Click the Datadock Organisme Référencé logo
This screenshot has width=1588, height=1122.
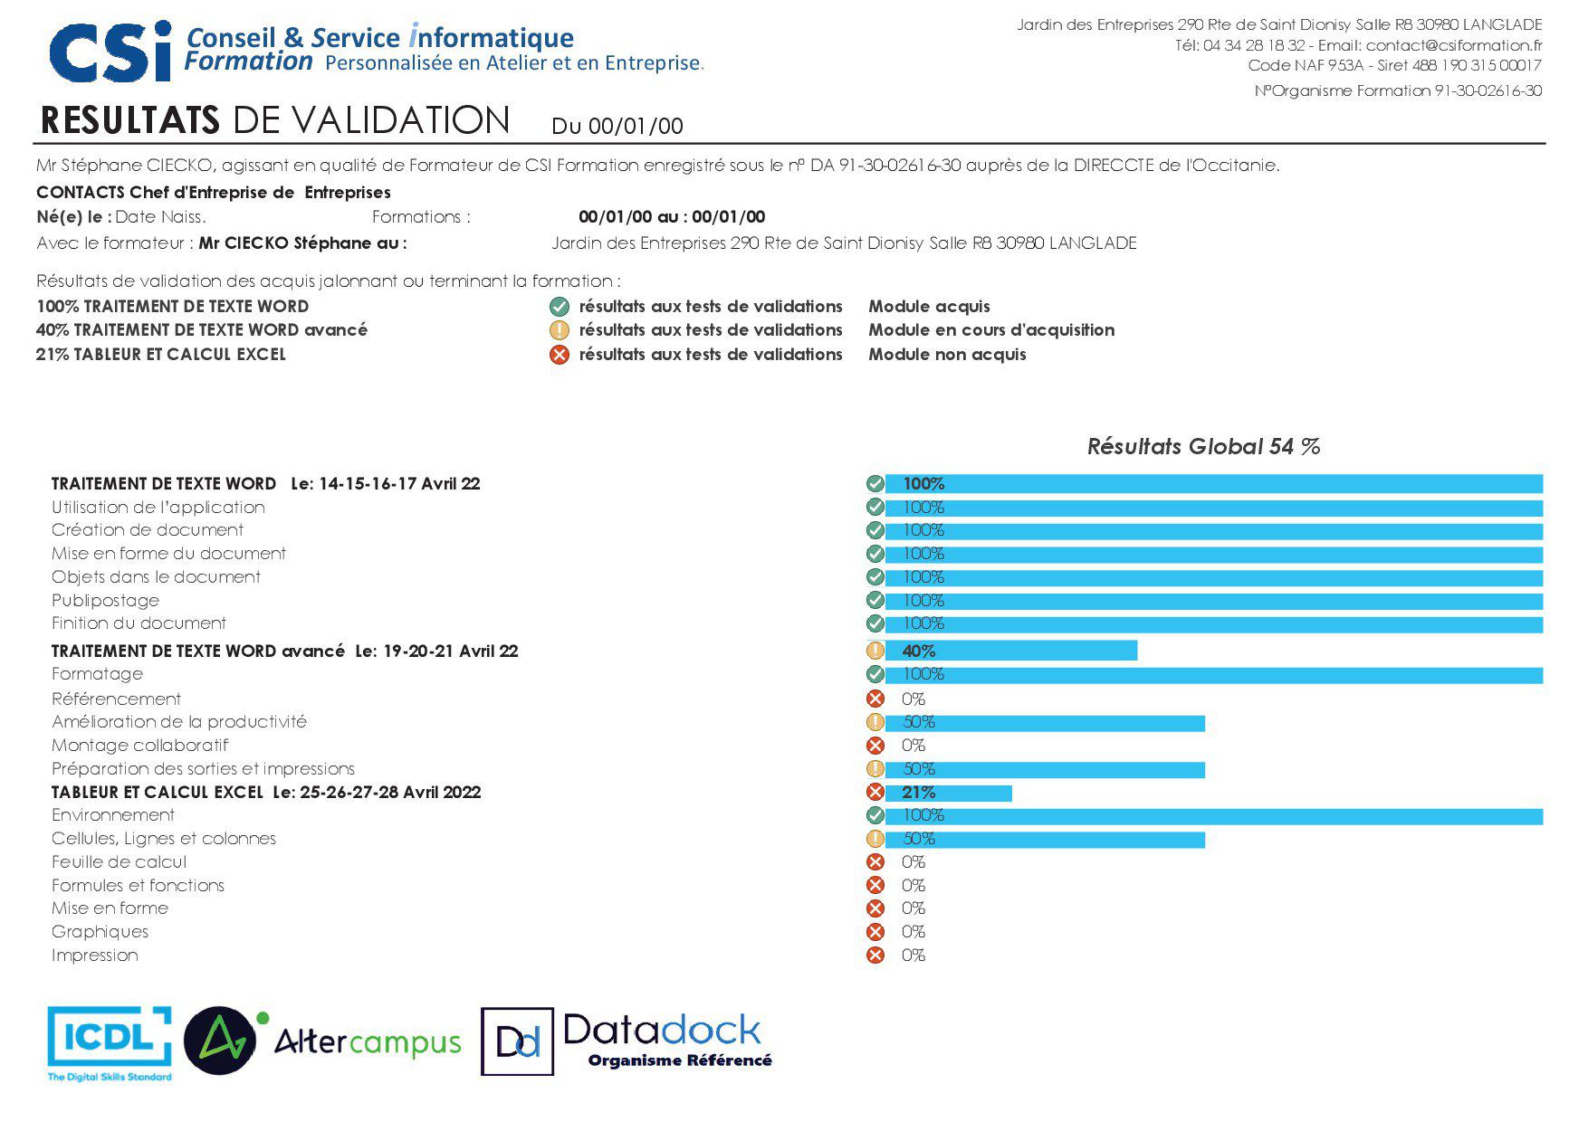coord(627,1041)
